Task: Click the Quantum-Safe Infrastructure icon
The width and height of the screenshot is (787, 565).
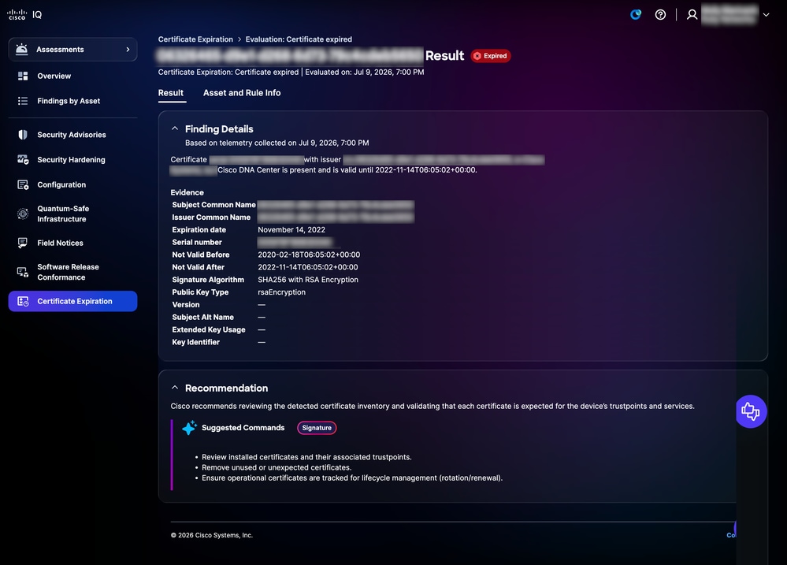Action: [23, 214]
